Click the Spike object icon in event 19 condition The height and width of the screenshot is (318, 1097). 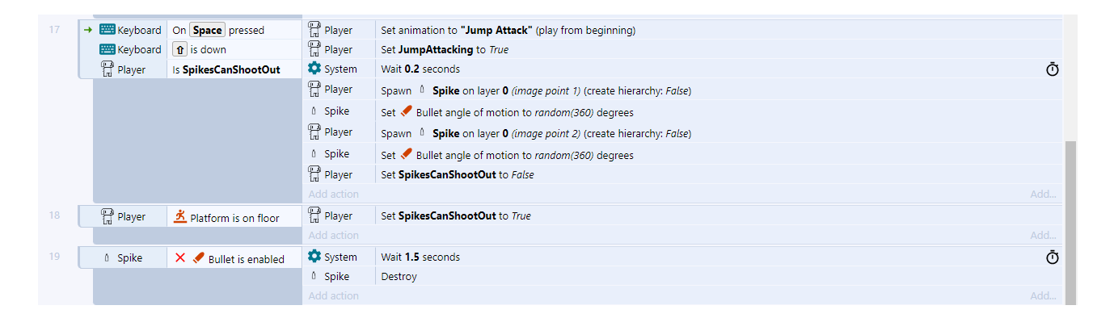click(x=107, y=258)
